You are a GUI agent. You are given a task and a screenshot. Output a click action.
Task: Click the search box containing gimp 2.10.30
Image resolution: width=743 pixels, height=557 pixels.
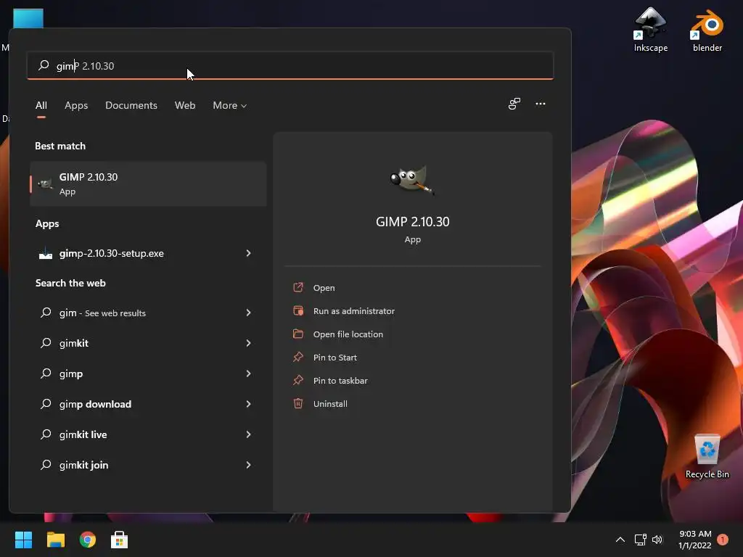tap(290, 65)
